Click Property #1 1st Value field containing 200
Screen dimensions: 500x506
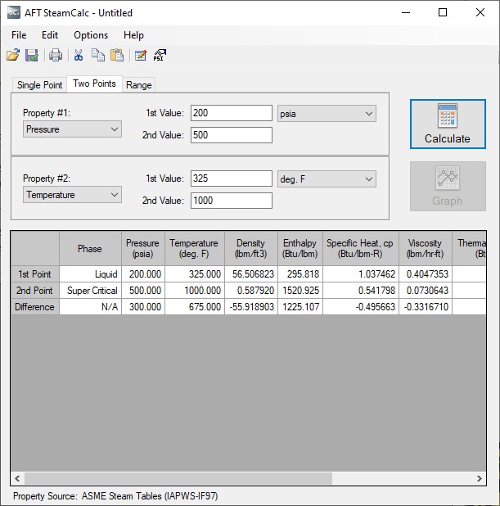232,113
